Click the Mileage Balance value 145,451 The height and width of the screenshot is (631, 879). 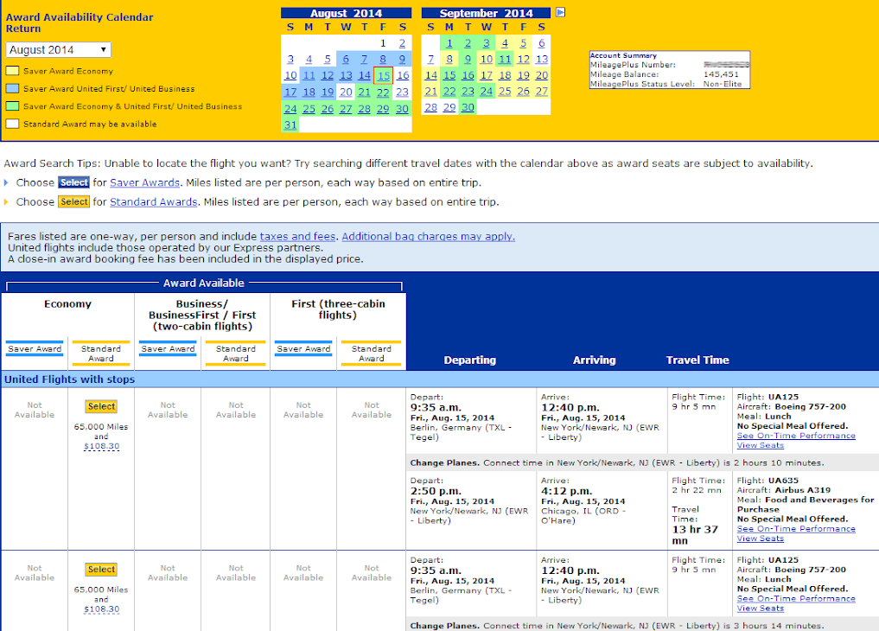721,74
